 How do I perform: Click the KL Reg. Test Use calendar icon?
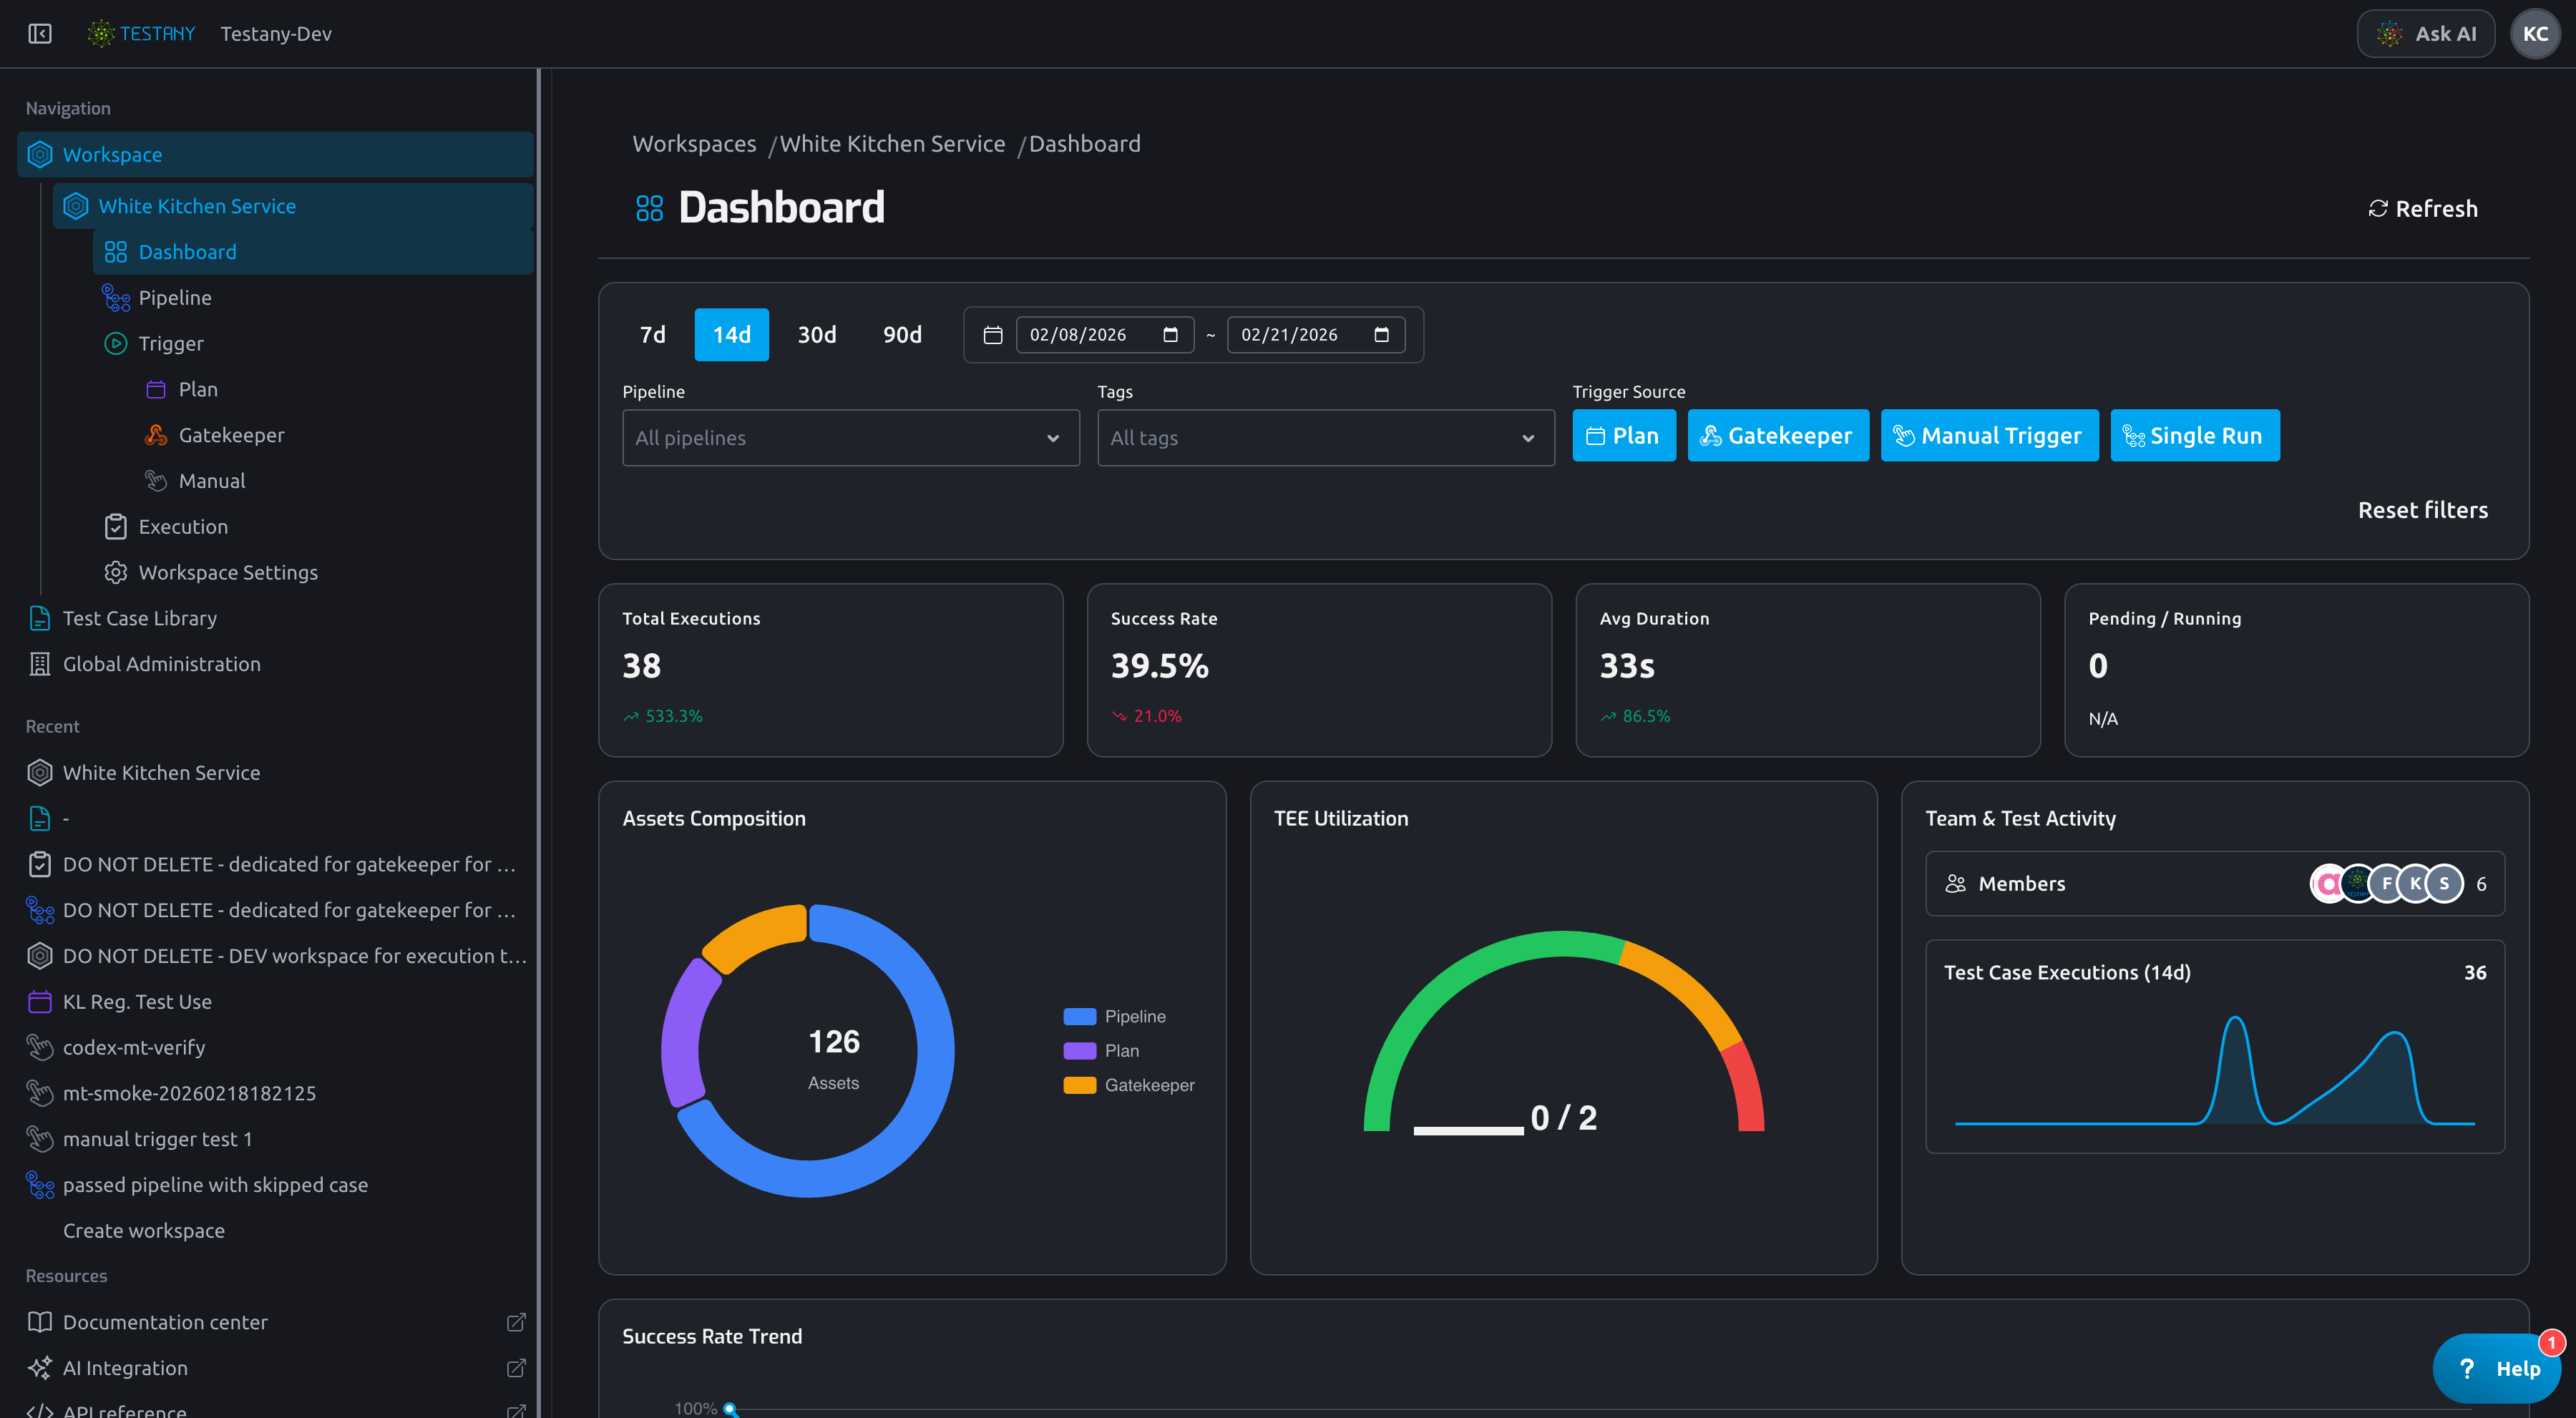pyautogui.click(x=40, y=1002)
